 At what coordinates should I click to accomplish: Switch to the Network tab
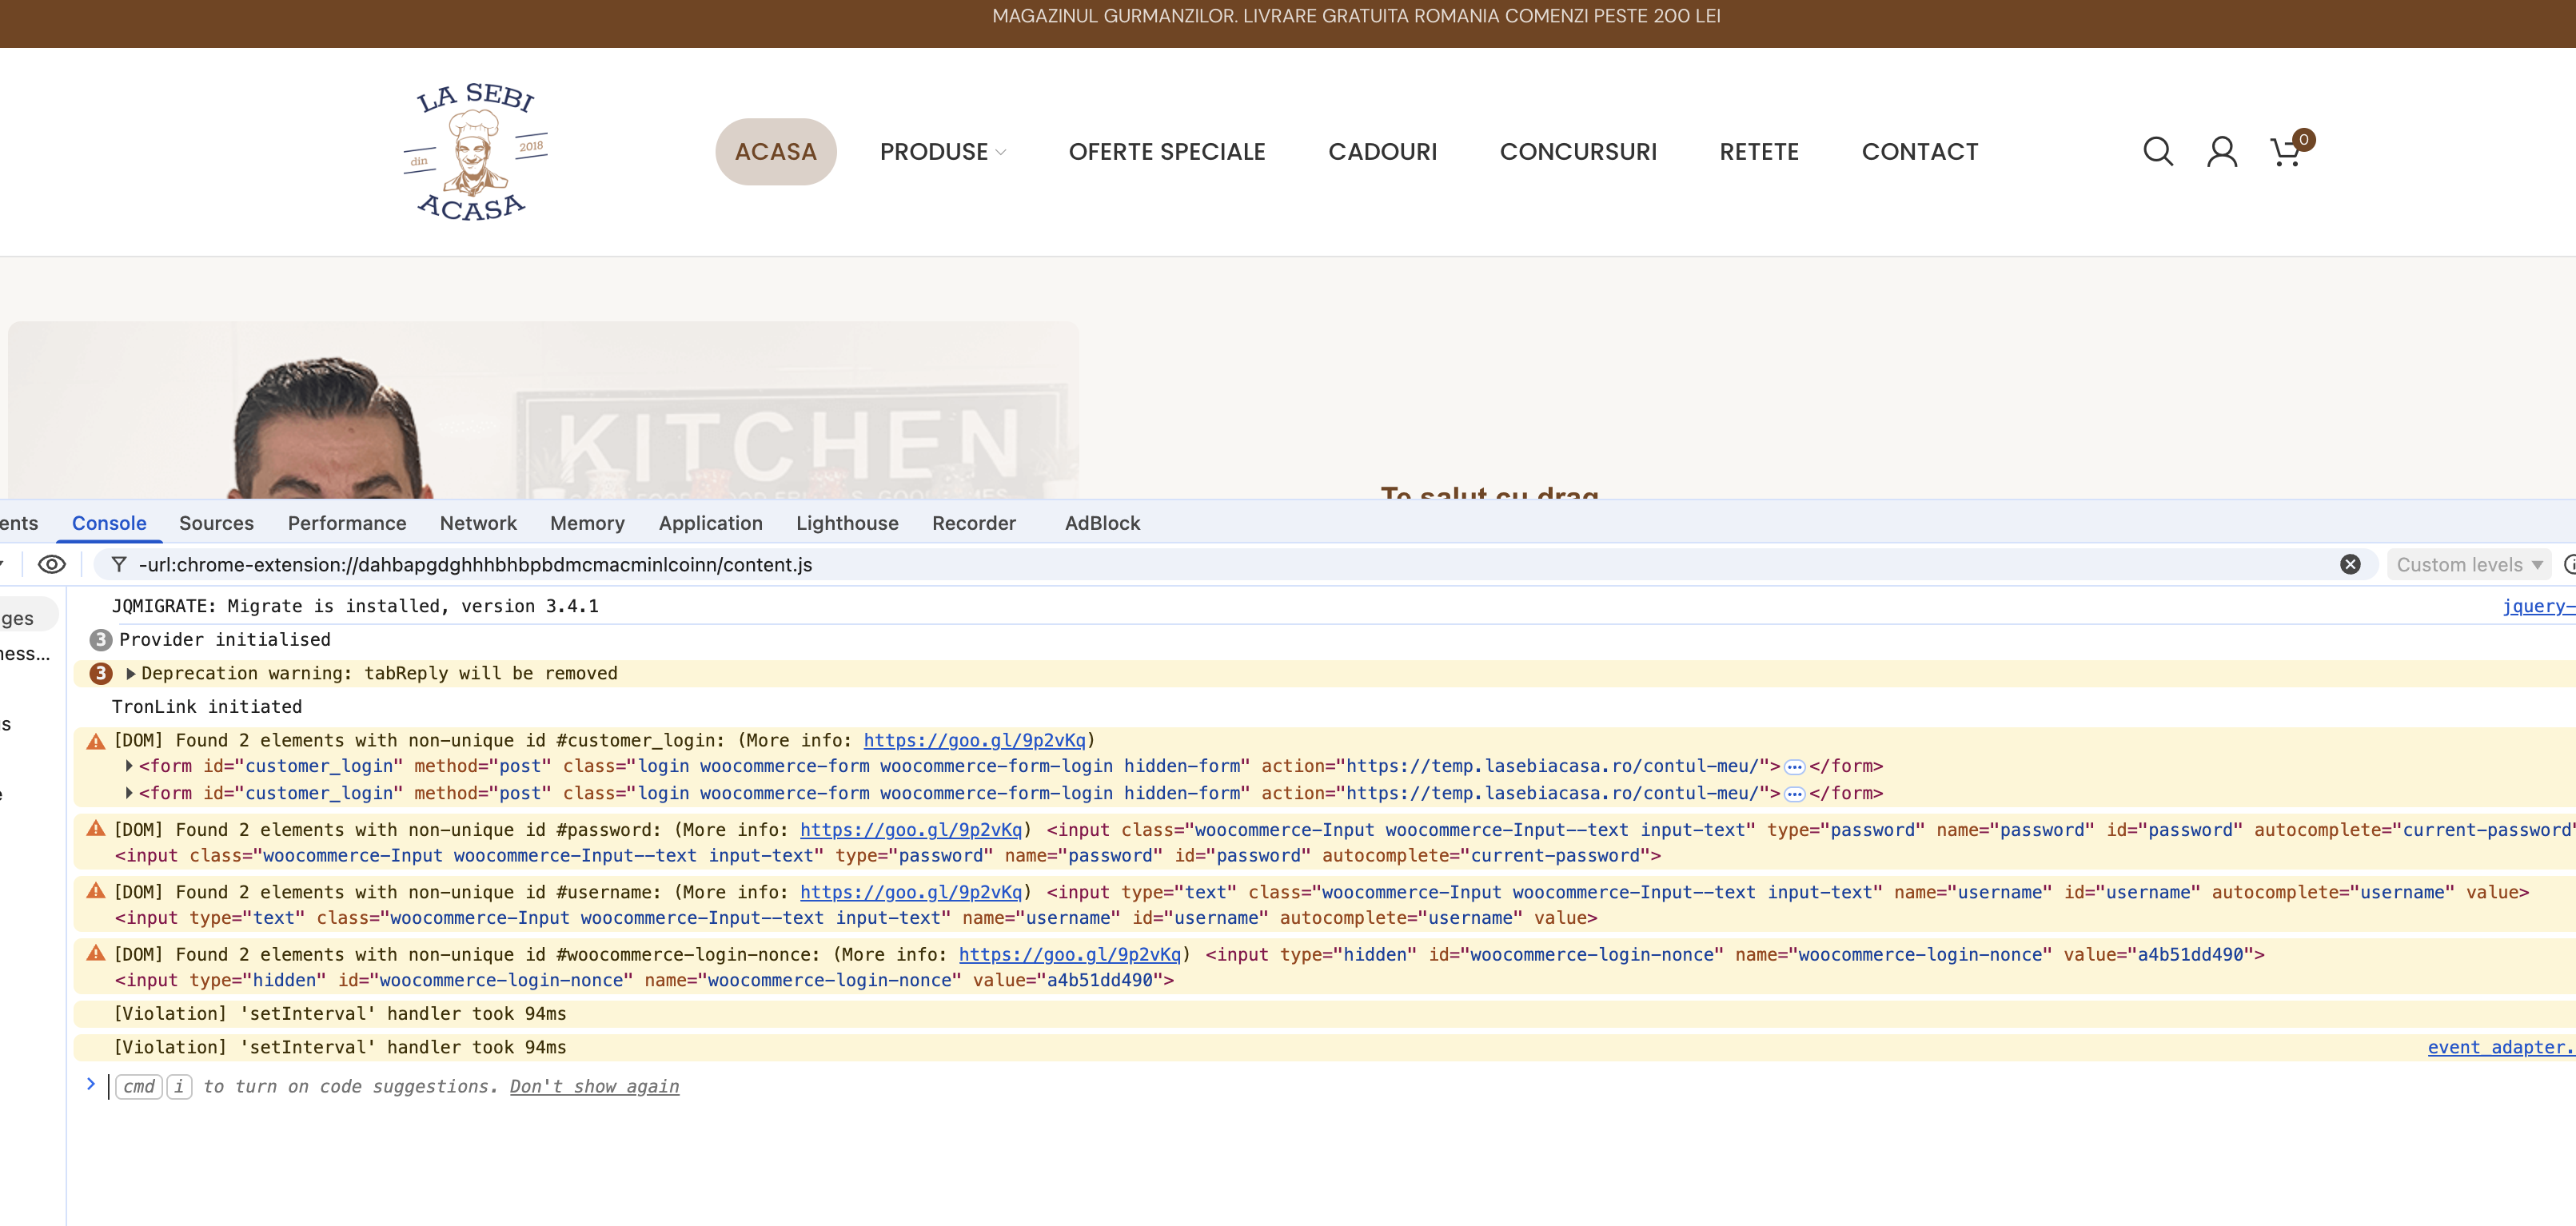[478, 523]
